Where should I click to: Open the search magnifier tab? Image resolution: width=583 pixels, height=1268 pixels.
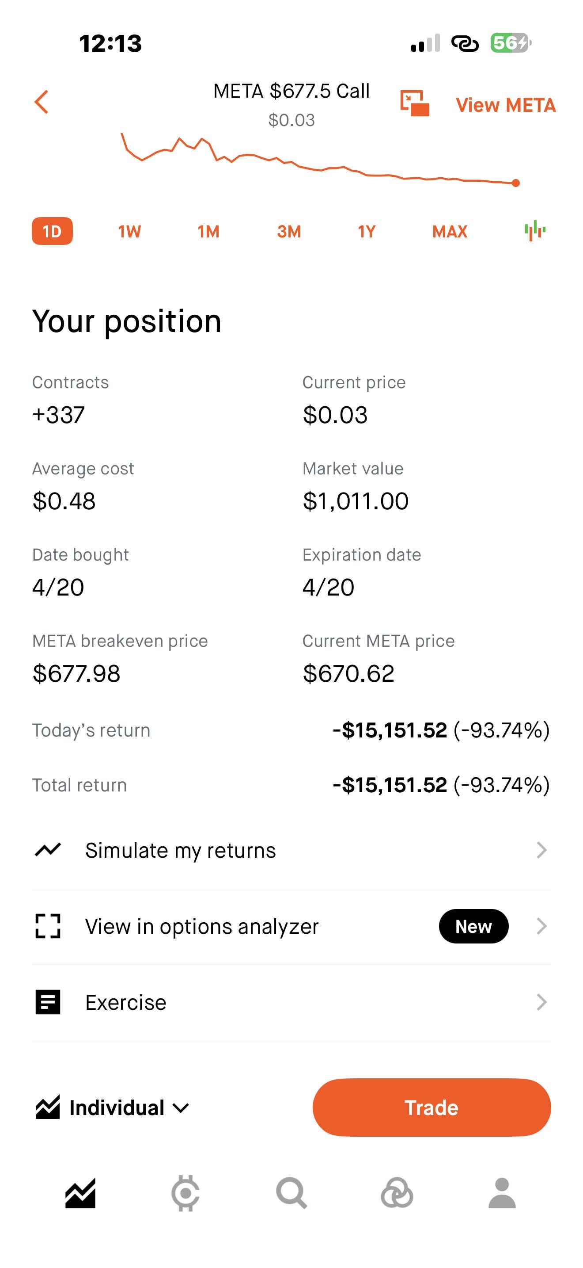(x=291, y=1193)
